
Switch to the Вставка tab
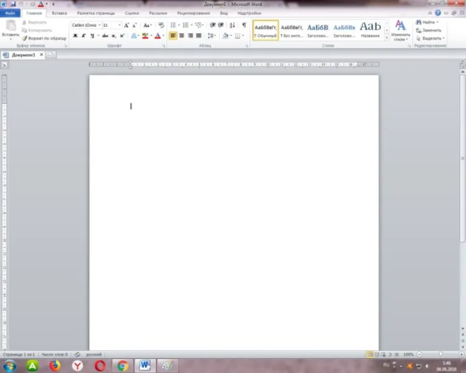[x=59, y=13]
